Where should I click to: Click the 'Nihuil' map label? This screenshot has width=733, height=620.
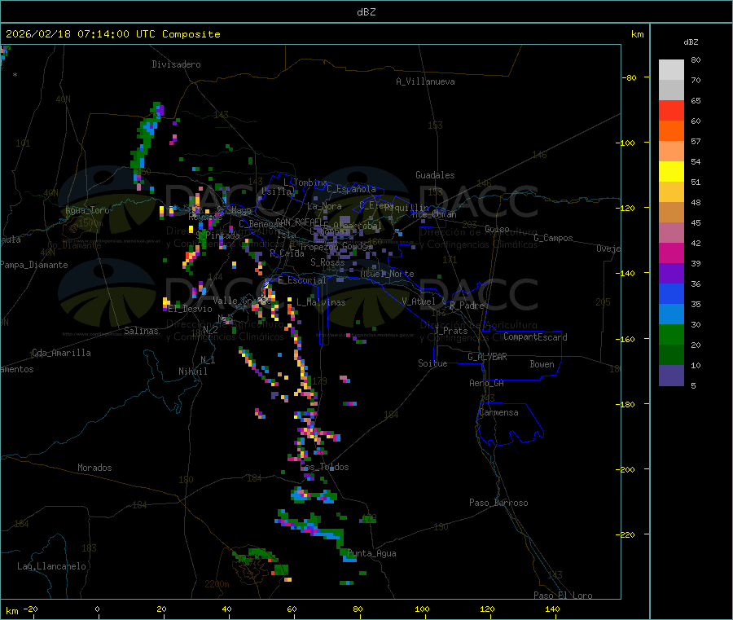[193, 372]
